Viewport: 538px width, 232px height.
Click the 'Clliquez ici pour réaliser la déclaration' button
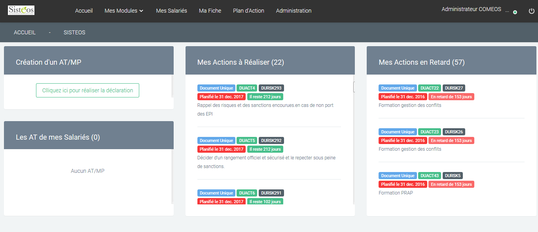coord(87,90)
